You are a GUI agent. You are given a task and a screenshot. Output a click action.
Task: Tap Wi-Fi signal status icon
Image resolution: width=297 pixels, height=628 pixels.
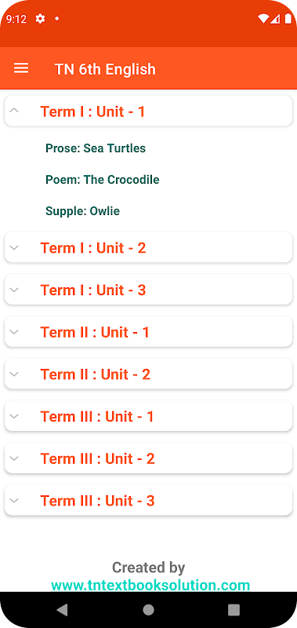pyautogui.click(x=263, y=18)
